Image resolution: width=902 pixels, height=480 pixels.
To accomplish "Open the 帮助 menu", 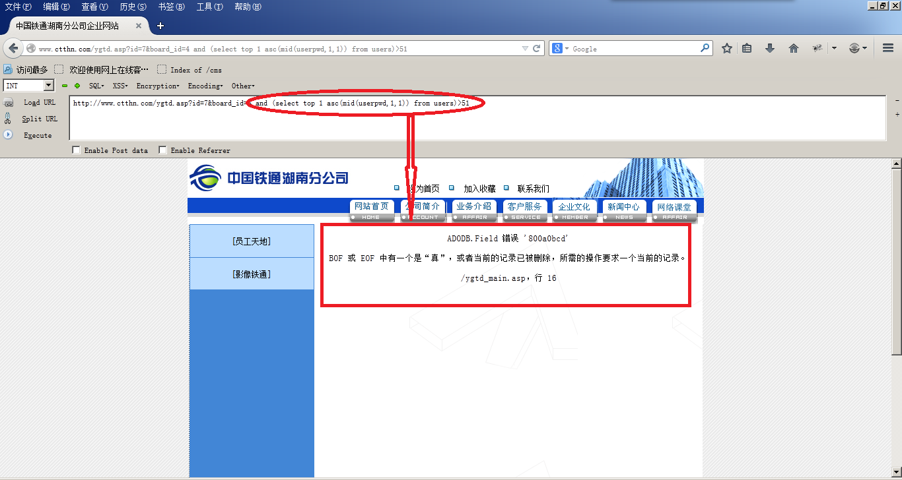I will coord(248,7).
